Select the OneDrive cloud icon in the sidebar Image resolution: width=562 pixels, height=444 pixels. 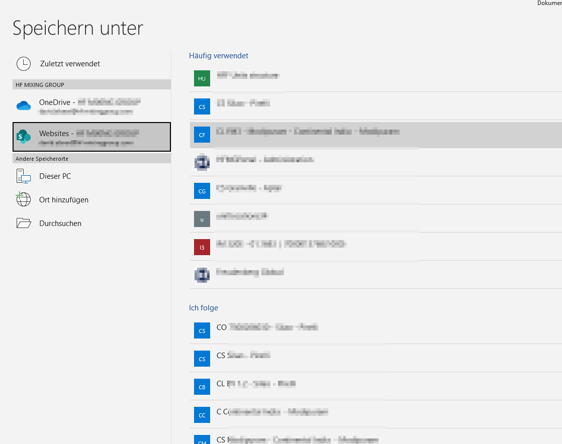[23, 105]
